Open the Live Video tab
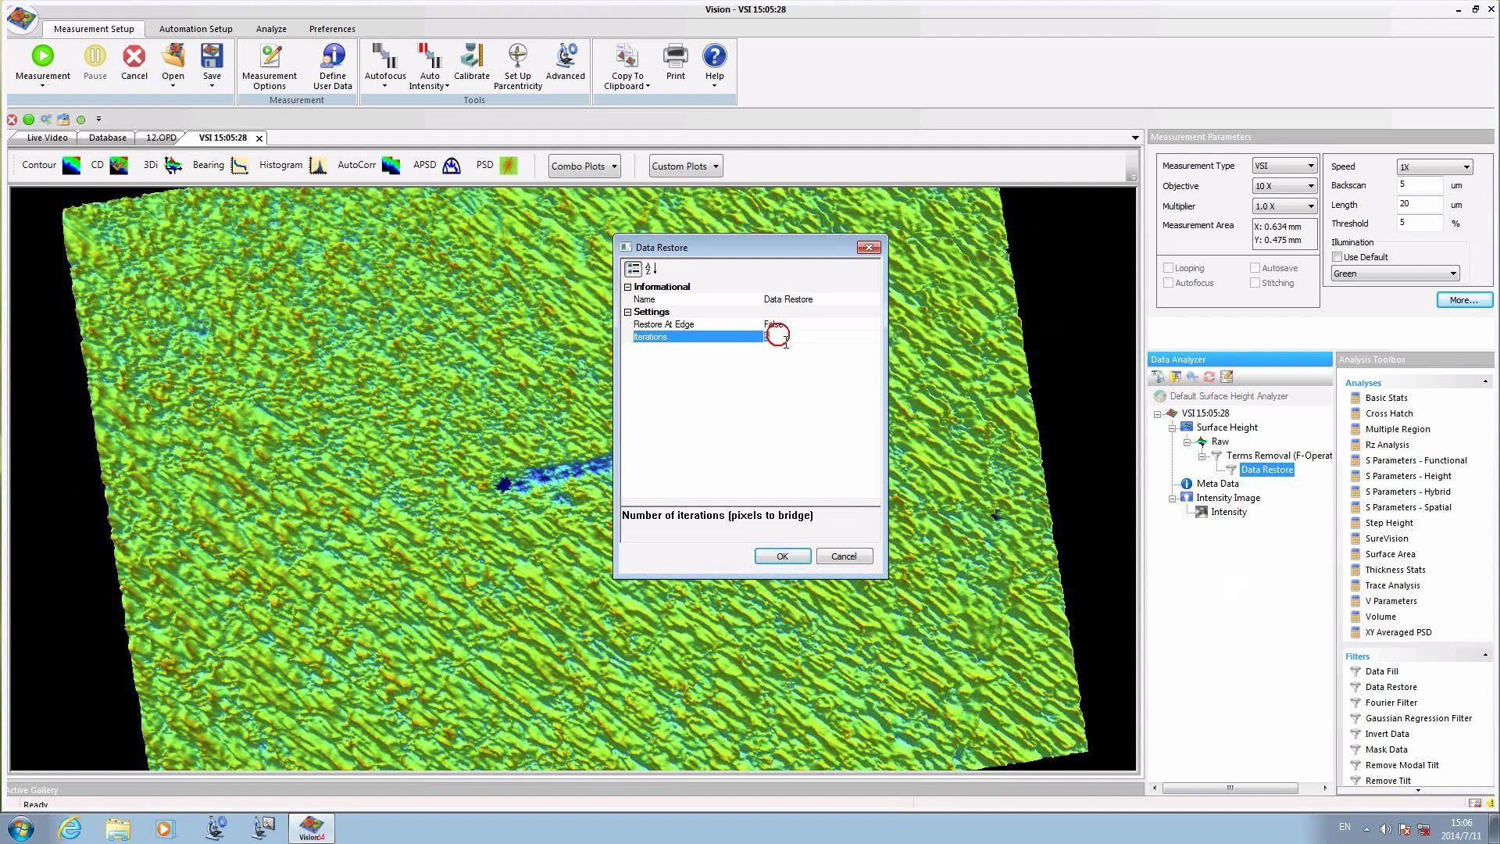 click(47, 138)
